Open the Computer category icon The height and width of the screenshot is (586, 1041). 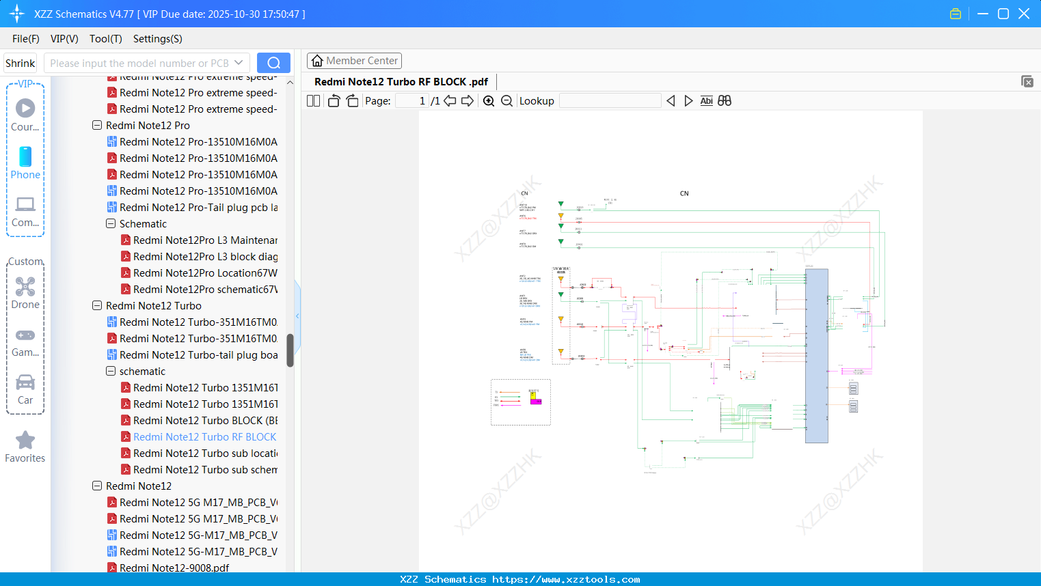(x=25, y=204)
